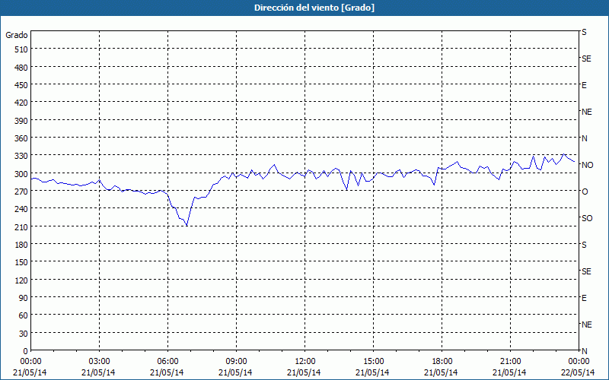This screenshot has height=380, width=609.
Task: Click the 06:00 time axis label
Action: (167, 362)
